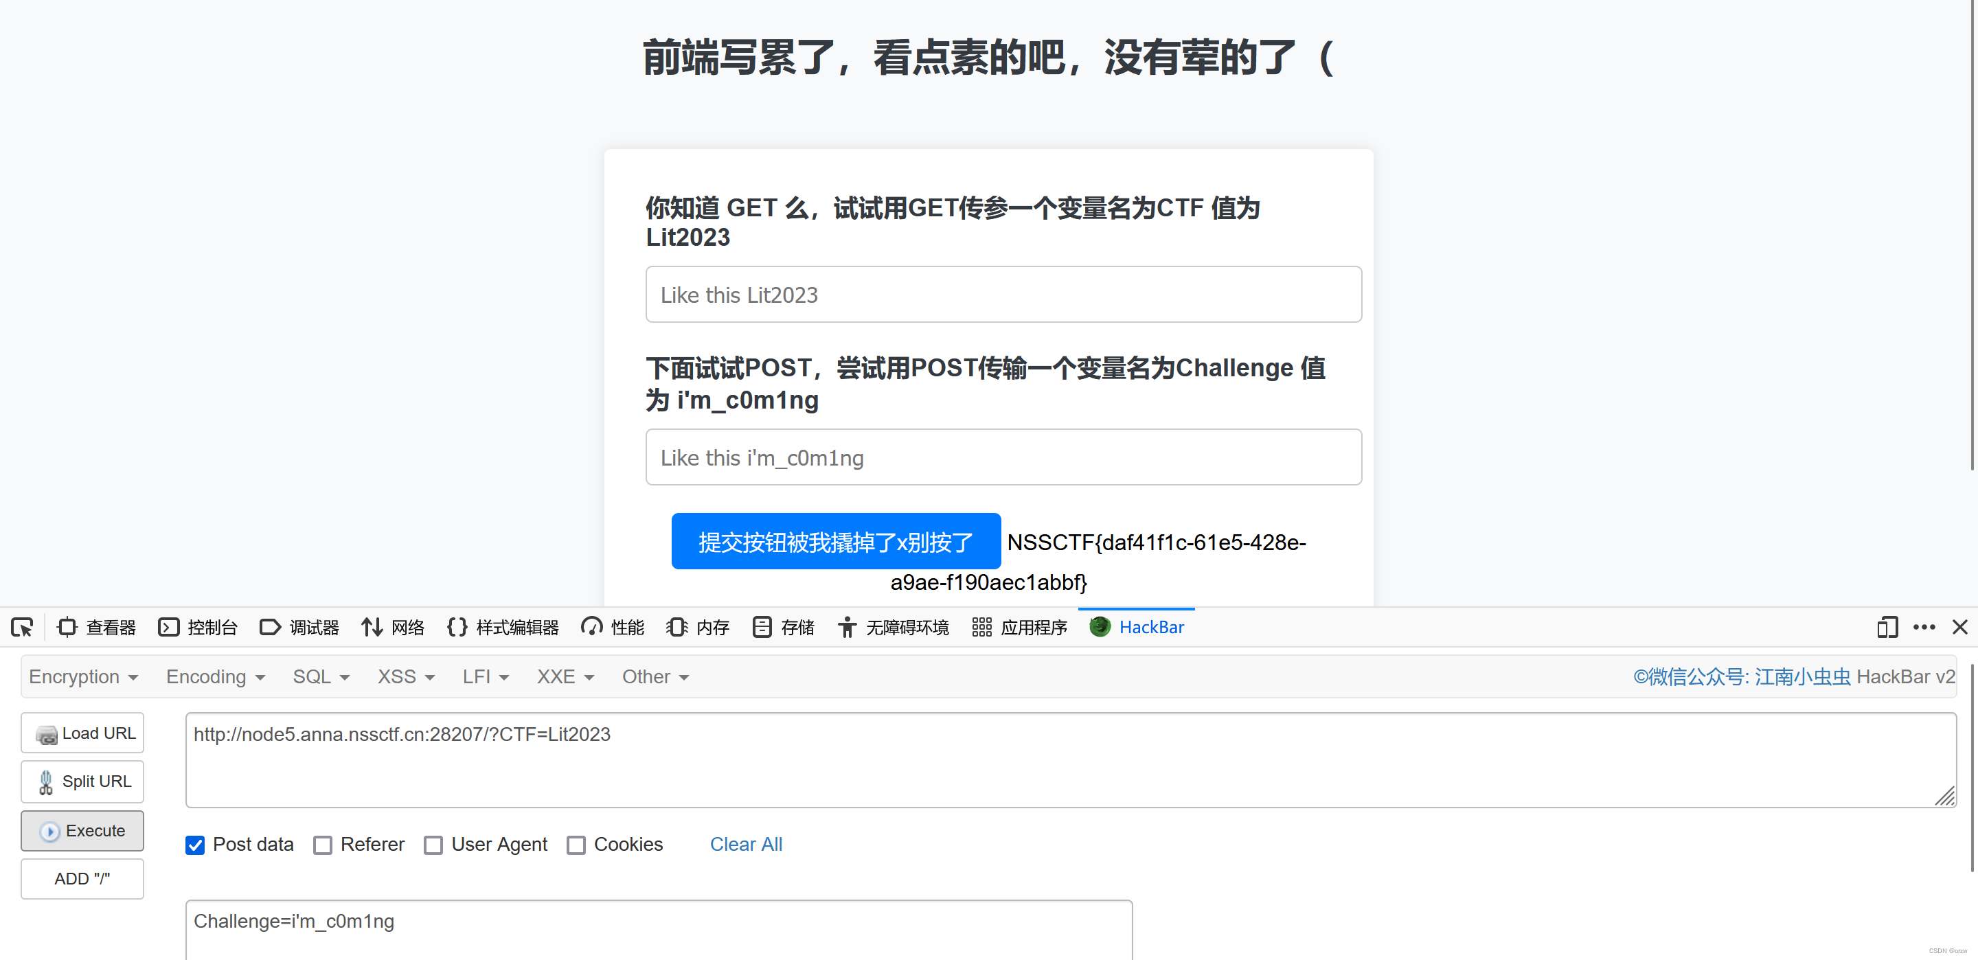1978x960 pixels.
Task: Click the Clear All link
Action: [x=746, y=844]
